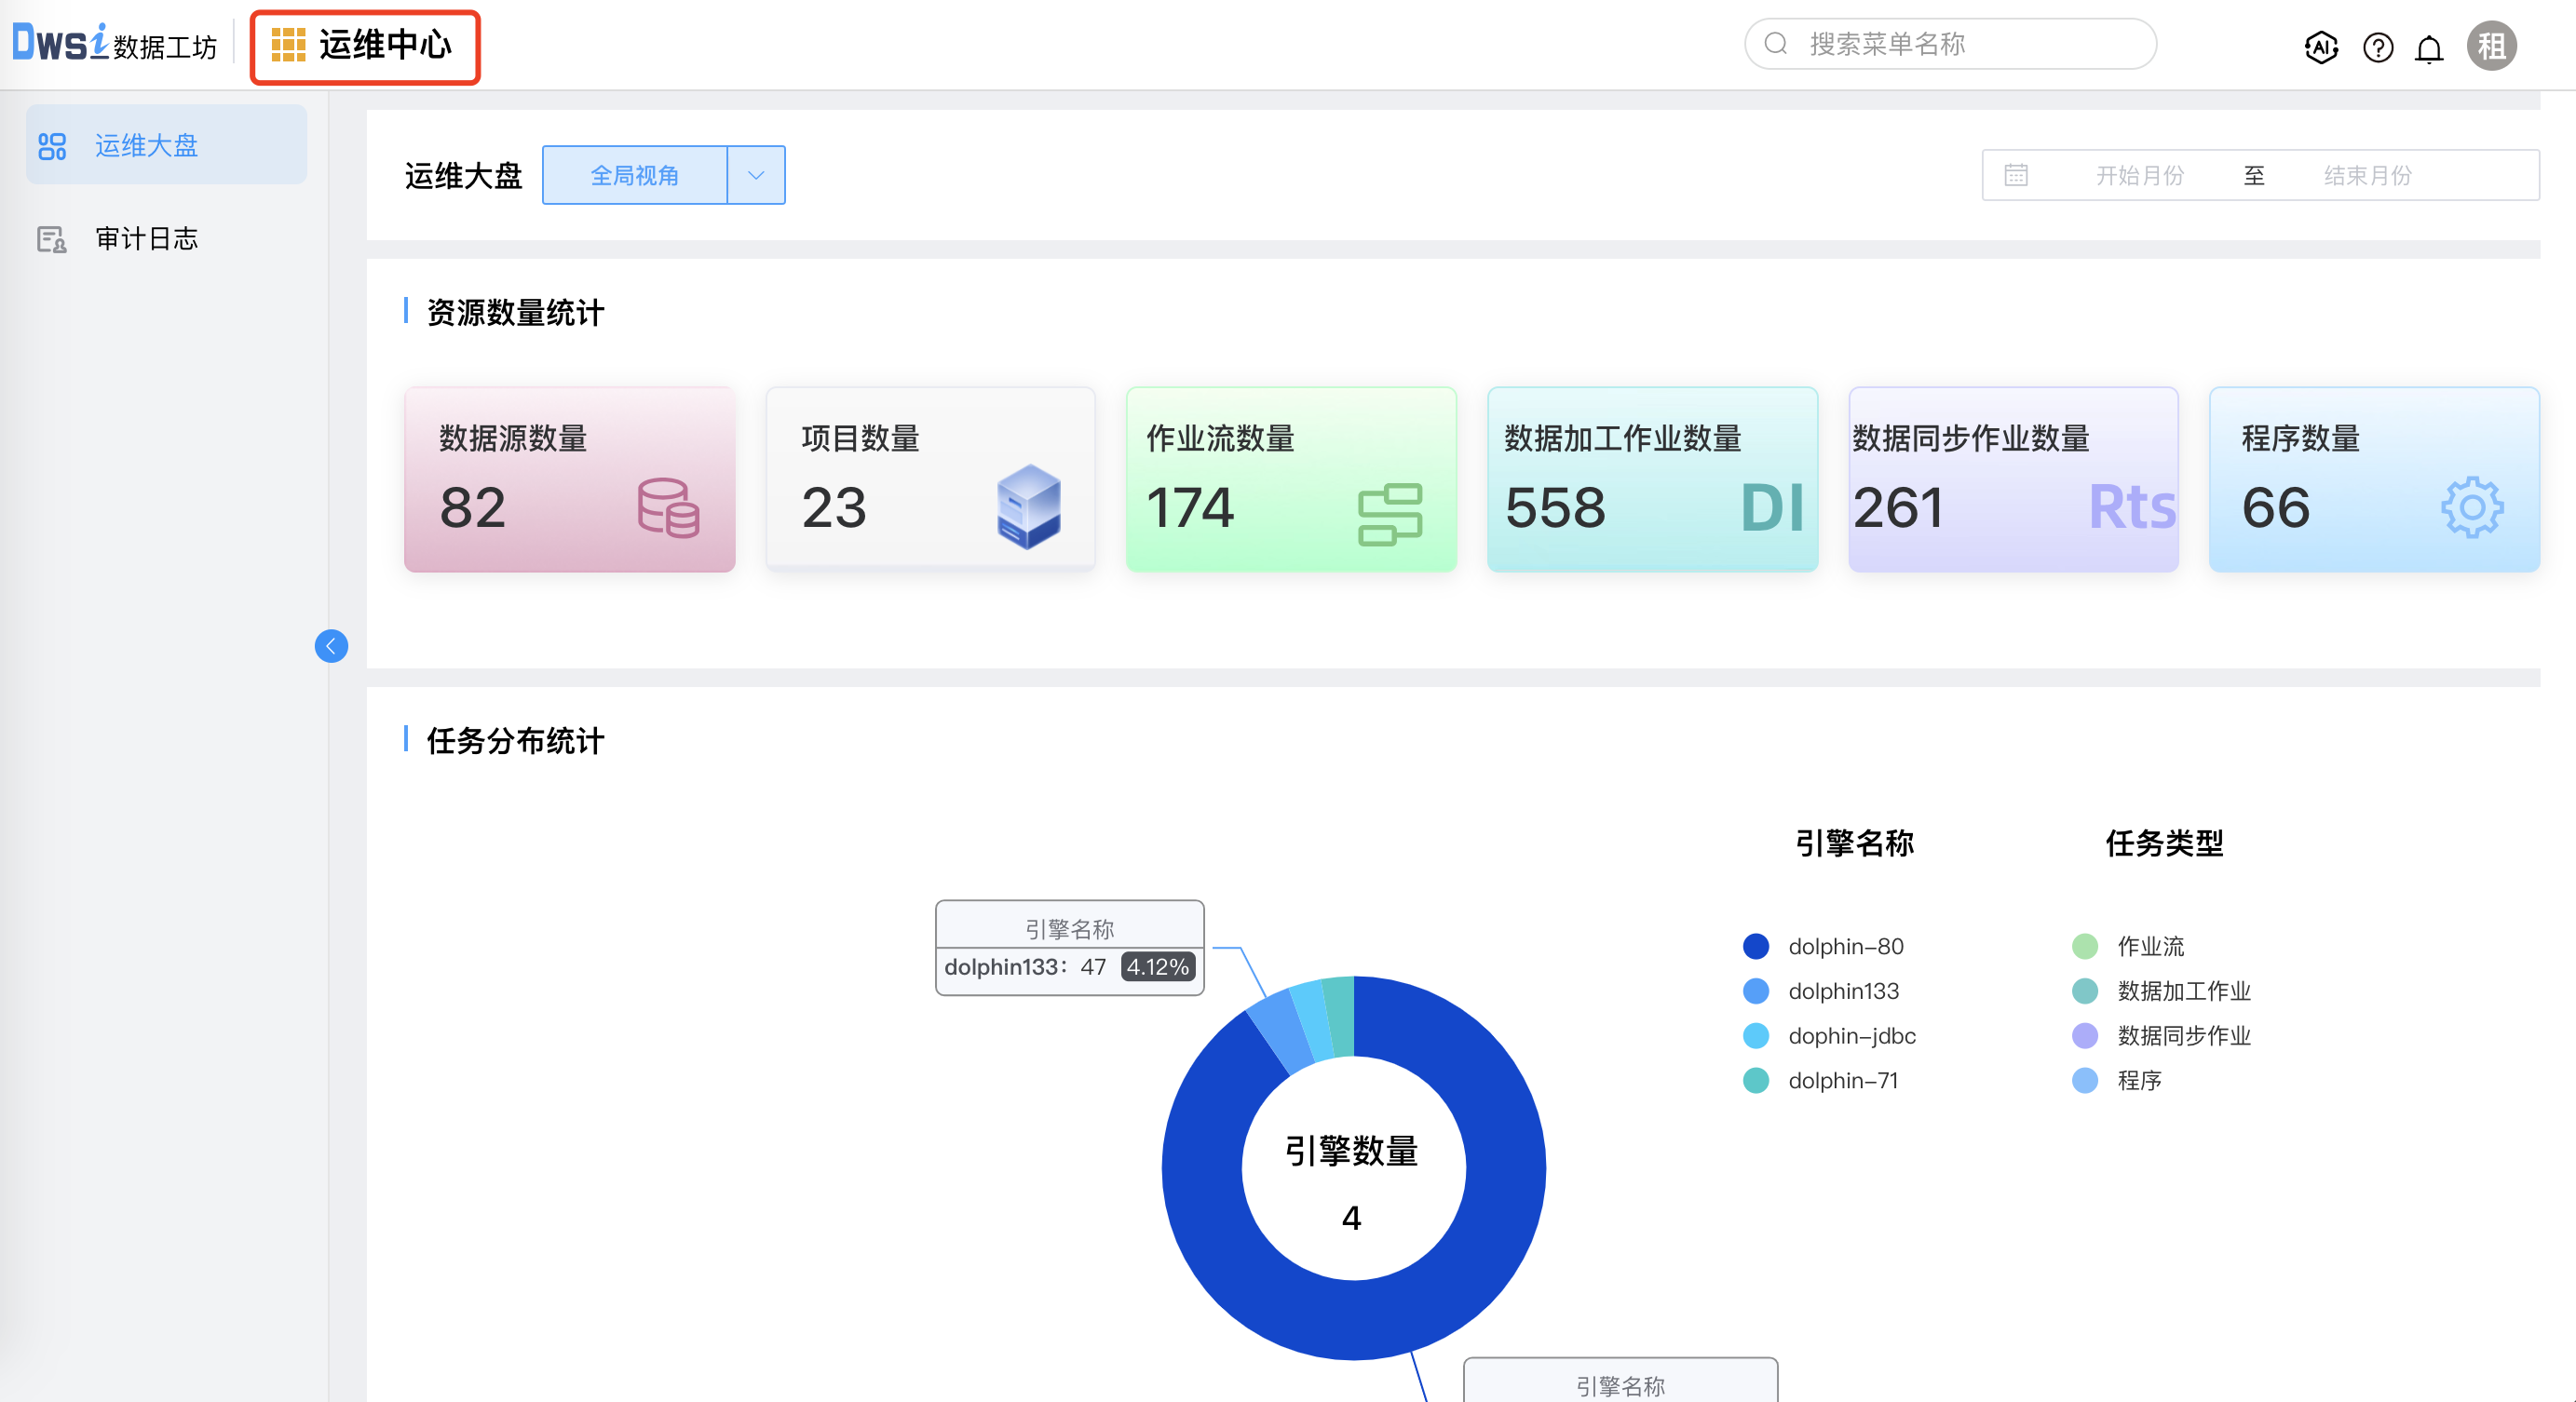Collapse the left sidebar with arrow button
Image resolution: width=2576 pixels, height=1402 pixels.
pos(331,645)
